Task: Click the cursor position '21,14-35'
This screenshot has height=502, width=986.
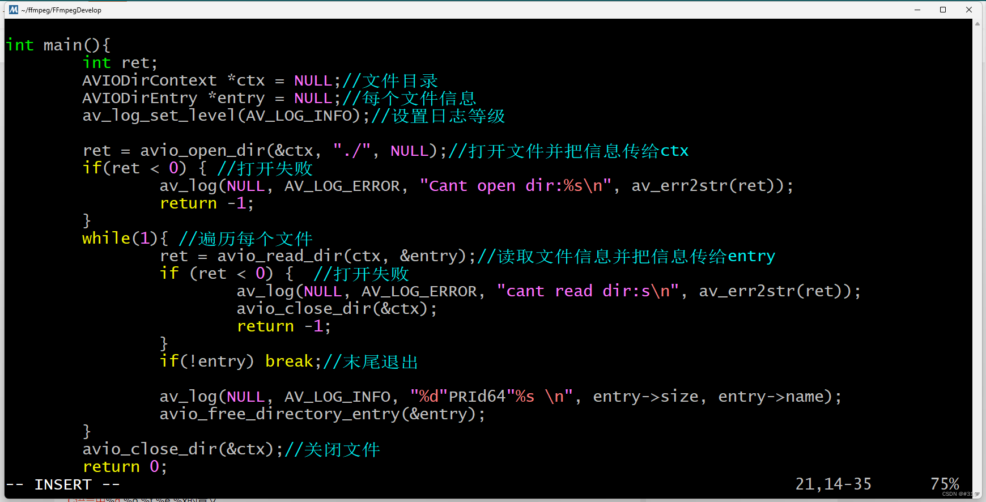Action: pyautogui.click(x=834, y=484)
